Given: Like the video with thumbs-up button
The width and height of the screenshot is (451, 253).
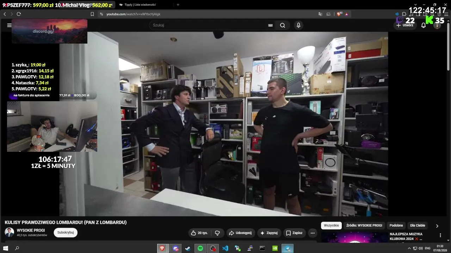Looking at the screenshot, I should coord(200,233).
